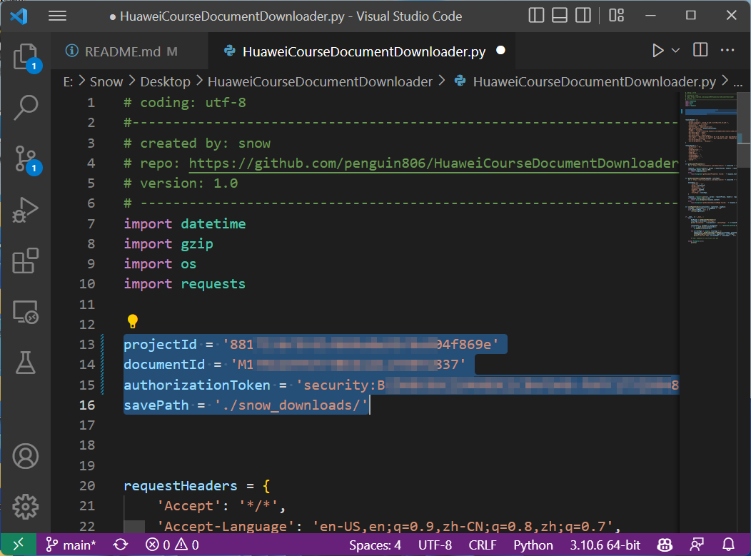Click line number 13 in the gutter
The image size is (751, 556).
[x=87, y=344]
